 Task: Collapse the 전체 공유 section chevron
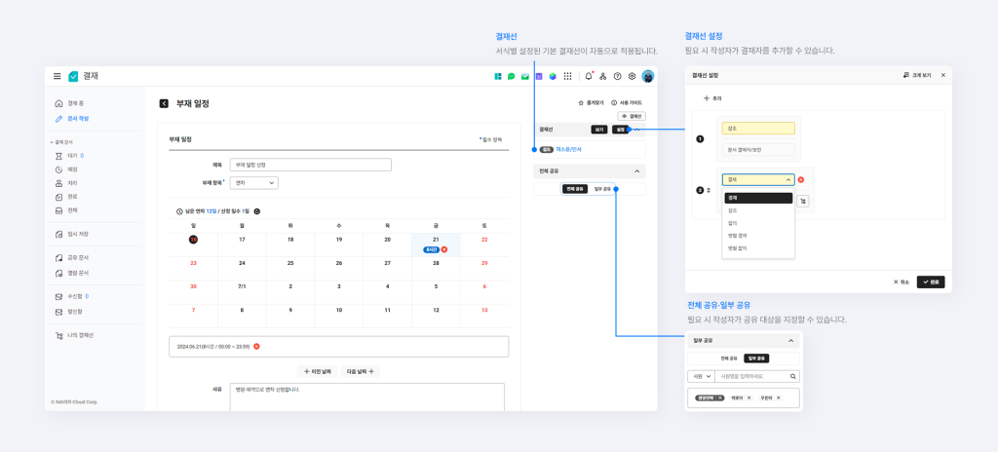tap(637, 170)
